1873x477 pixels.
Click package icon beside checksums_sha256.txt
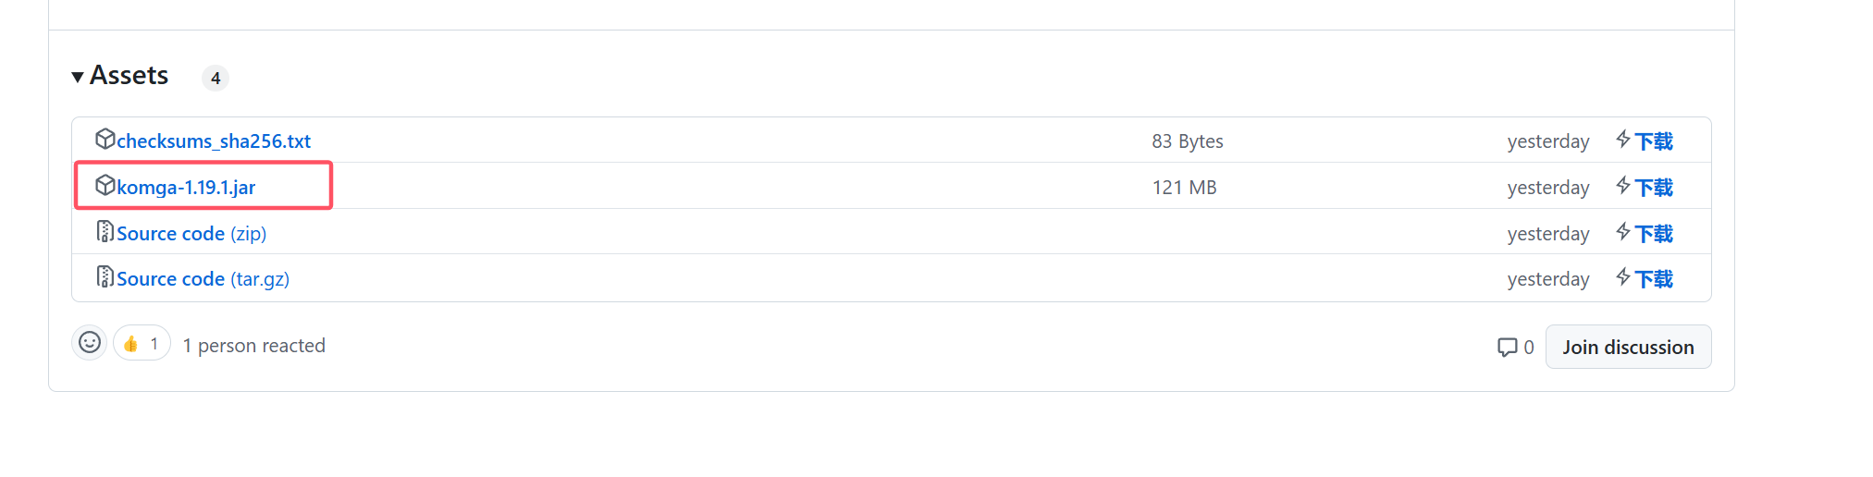105,139
